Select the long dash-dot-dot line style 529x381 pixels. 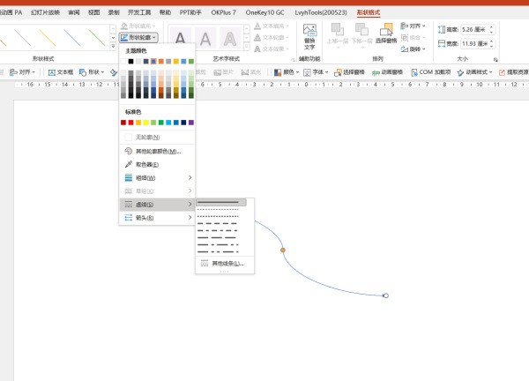point(218,251)
